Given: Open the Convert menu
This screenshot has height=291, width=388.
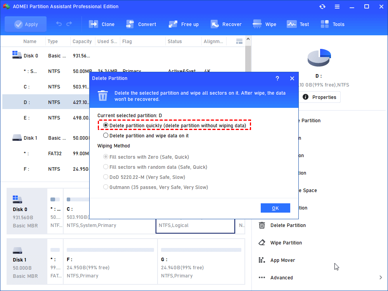Looking at the screenshot, I should [141, 24].
